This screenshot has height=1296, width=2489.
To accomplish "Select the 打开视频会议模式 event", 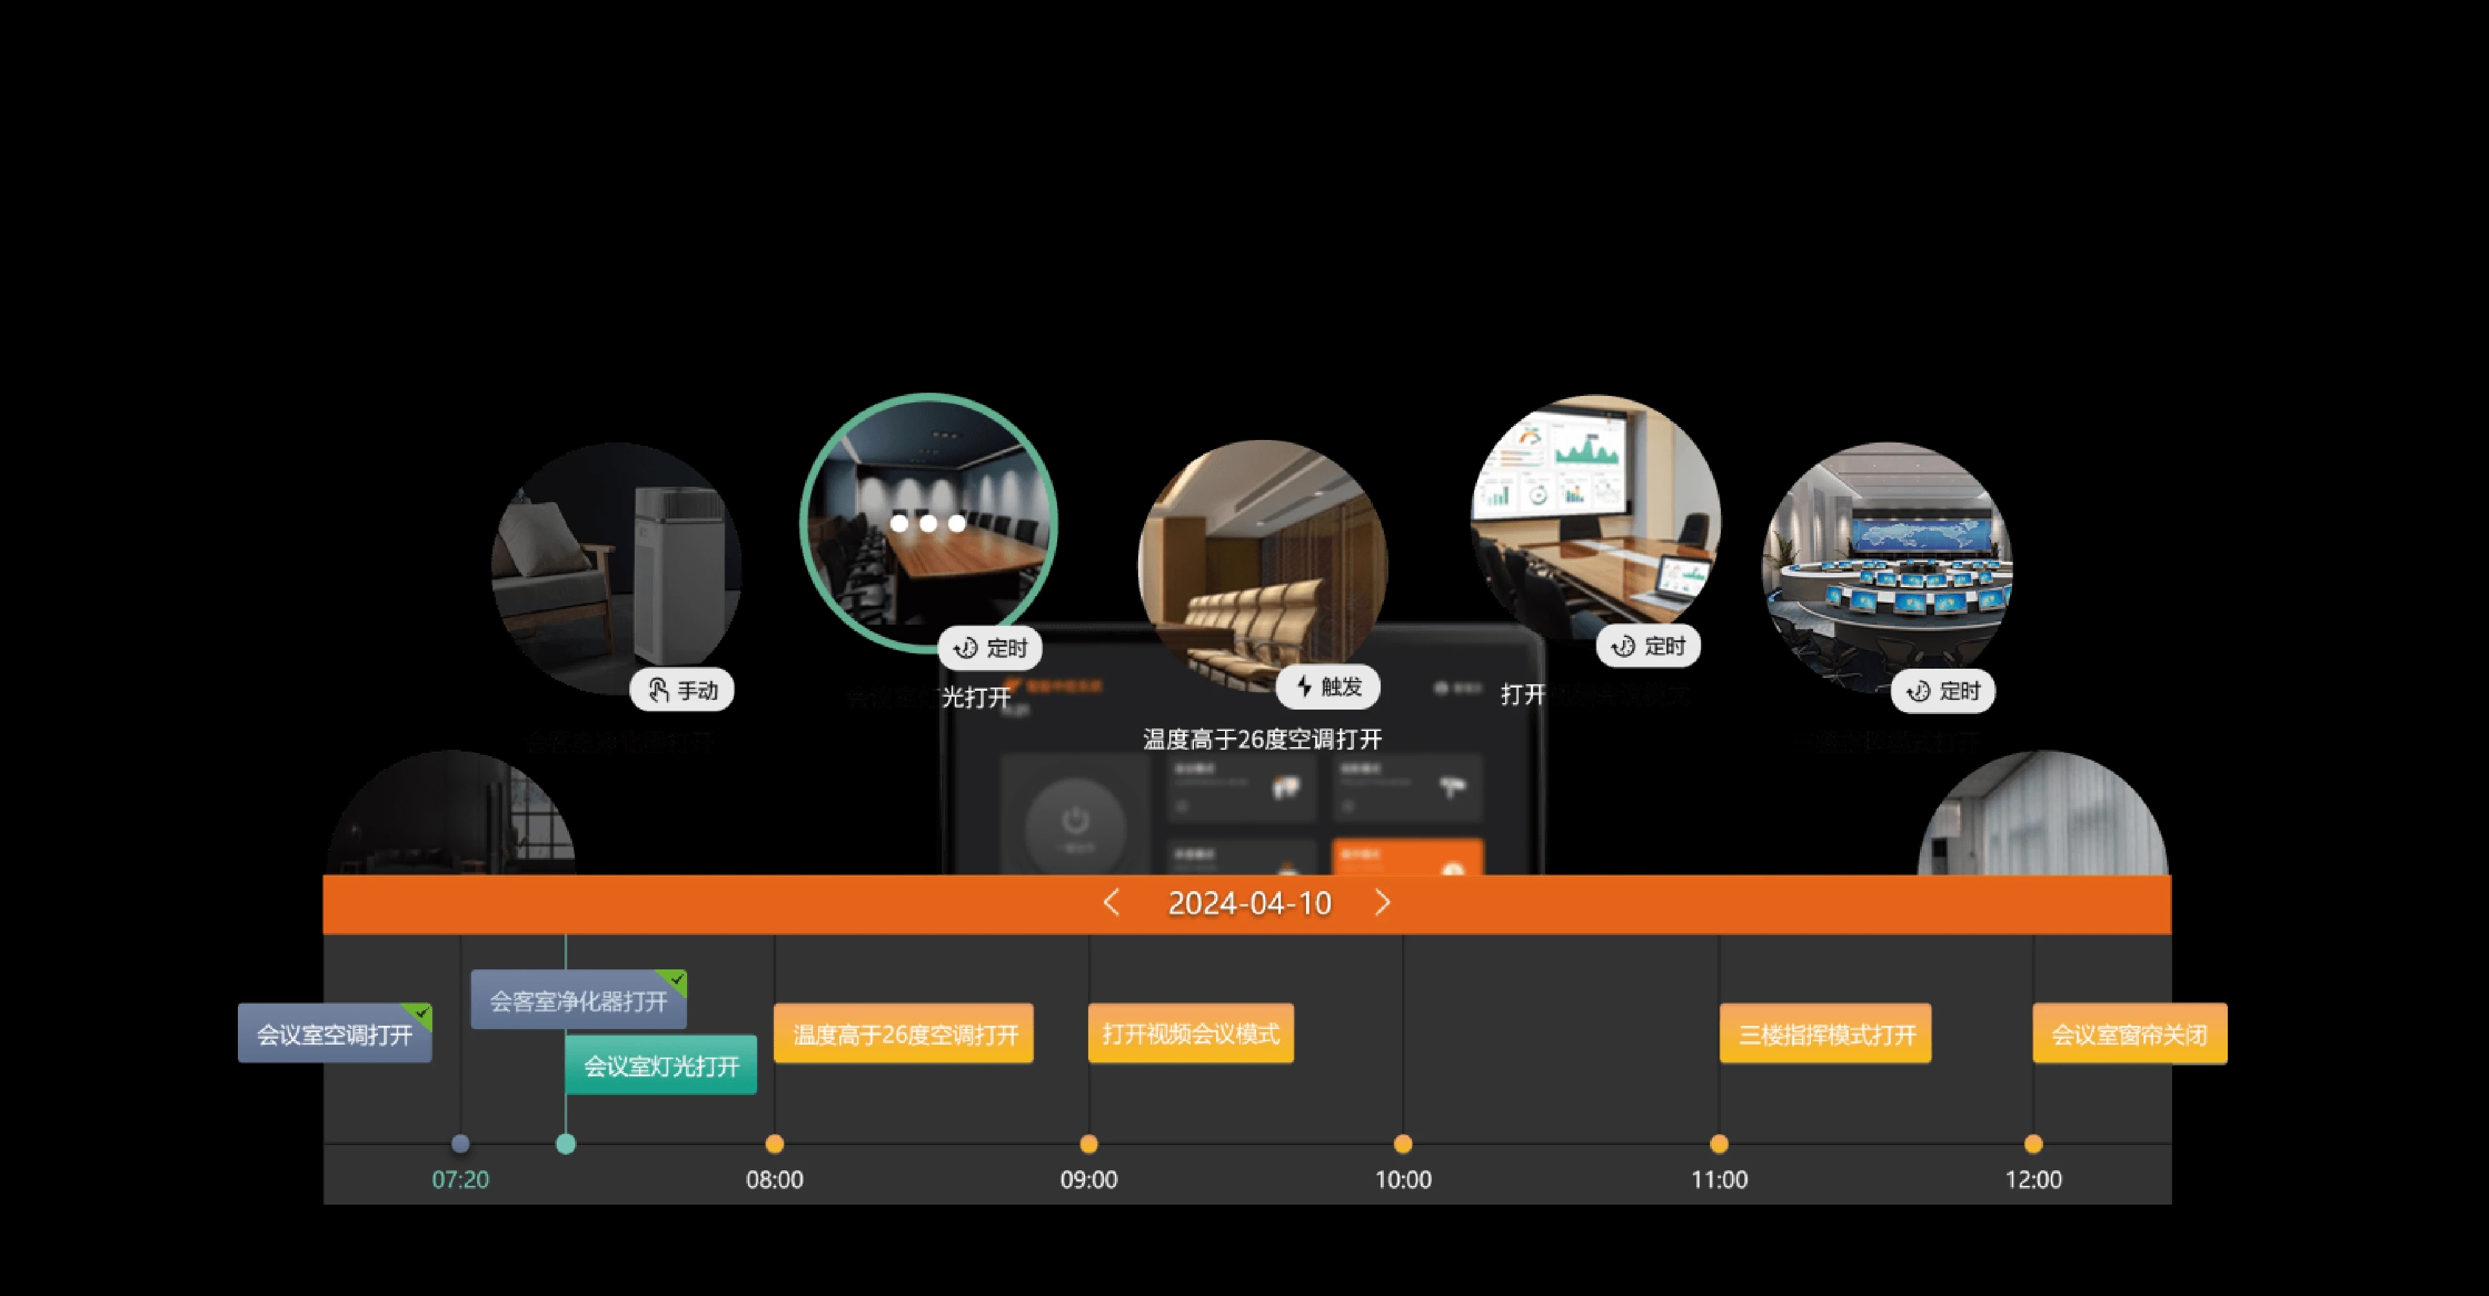I will (1191, 1034).
